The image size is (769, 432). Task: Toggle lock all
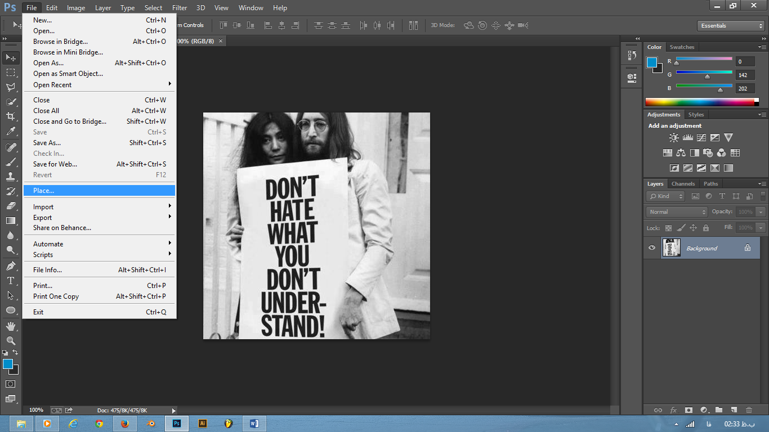pos(705,228)
